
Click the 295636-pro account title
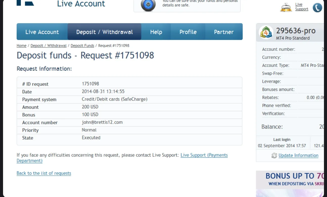(x=296, y=31)
